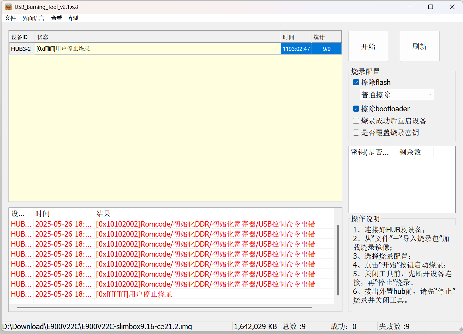
Task: Select the last log row 用户停止烧录
Action: tap(172, 294)
